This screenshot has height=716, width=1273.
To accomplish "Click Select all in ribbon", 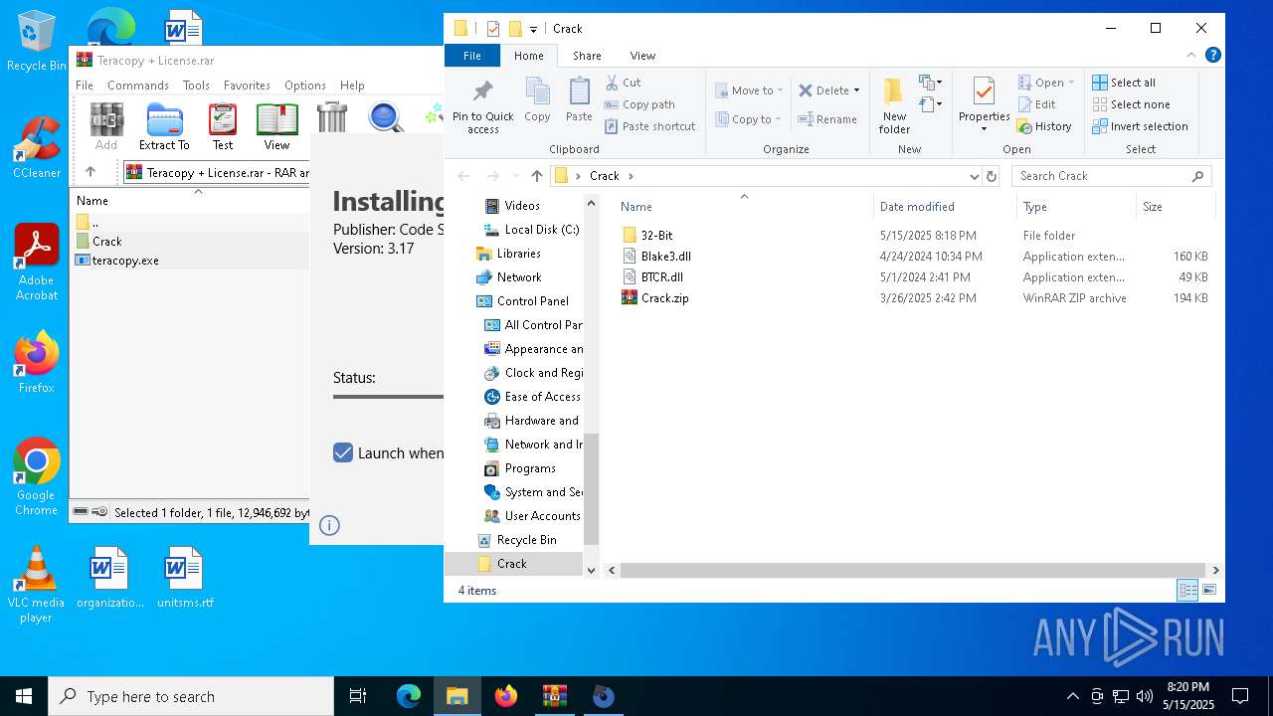I will click(1124, 83).
